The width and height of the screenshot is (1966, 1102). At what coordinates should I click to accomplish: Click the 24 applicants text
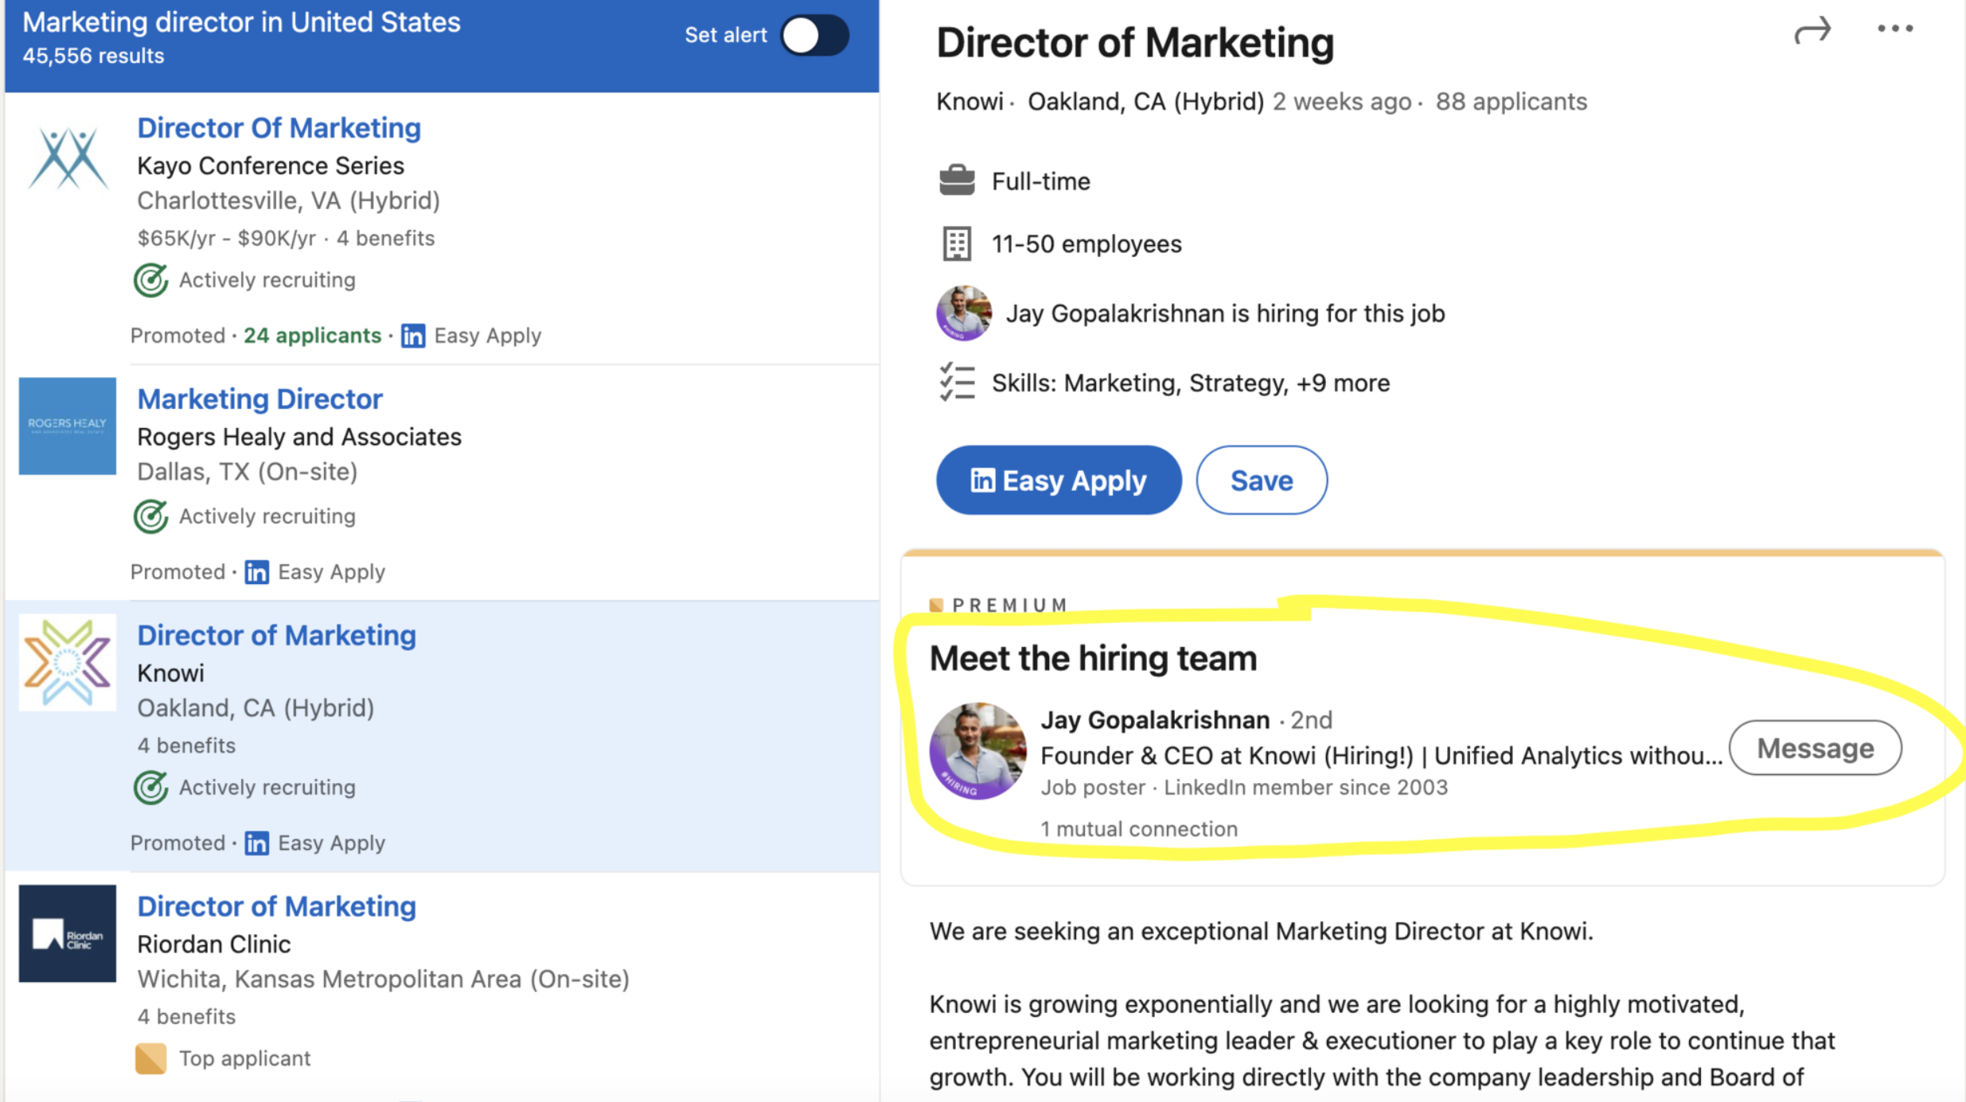pyautogui.click(x=312, y=336)
